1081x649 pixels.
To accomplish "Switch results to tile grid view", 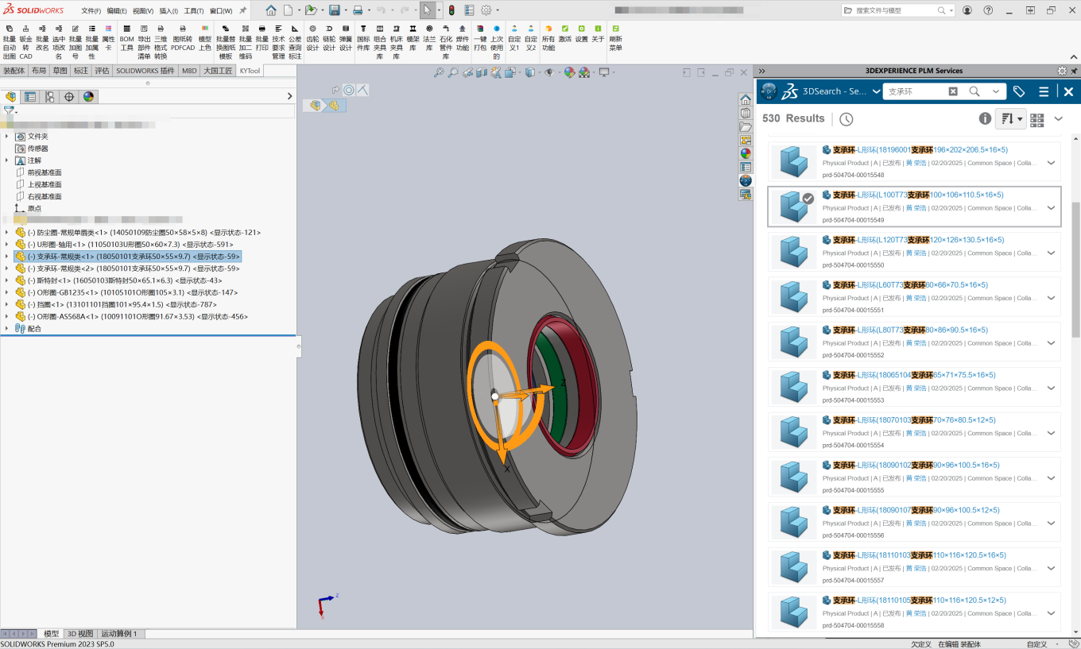I will click(x=1036, y=119).
